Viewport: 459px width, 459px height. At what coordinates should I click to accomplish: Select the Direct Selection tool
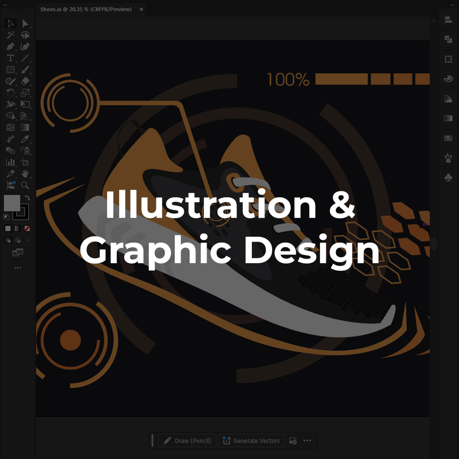click(26, 23)
